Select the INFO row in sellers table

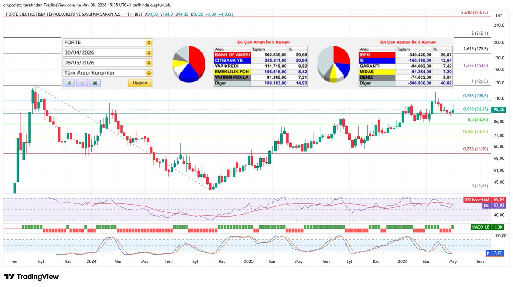[x=406, y=55]
